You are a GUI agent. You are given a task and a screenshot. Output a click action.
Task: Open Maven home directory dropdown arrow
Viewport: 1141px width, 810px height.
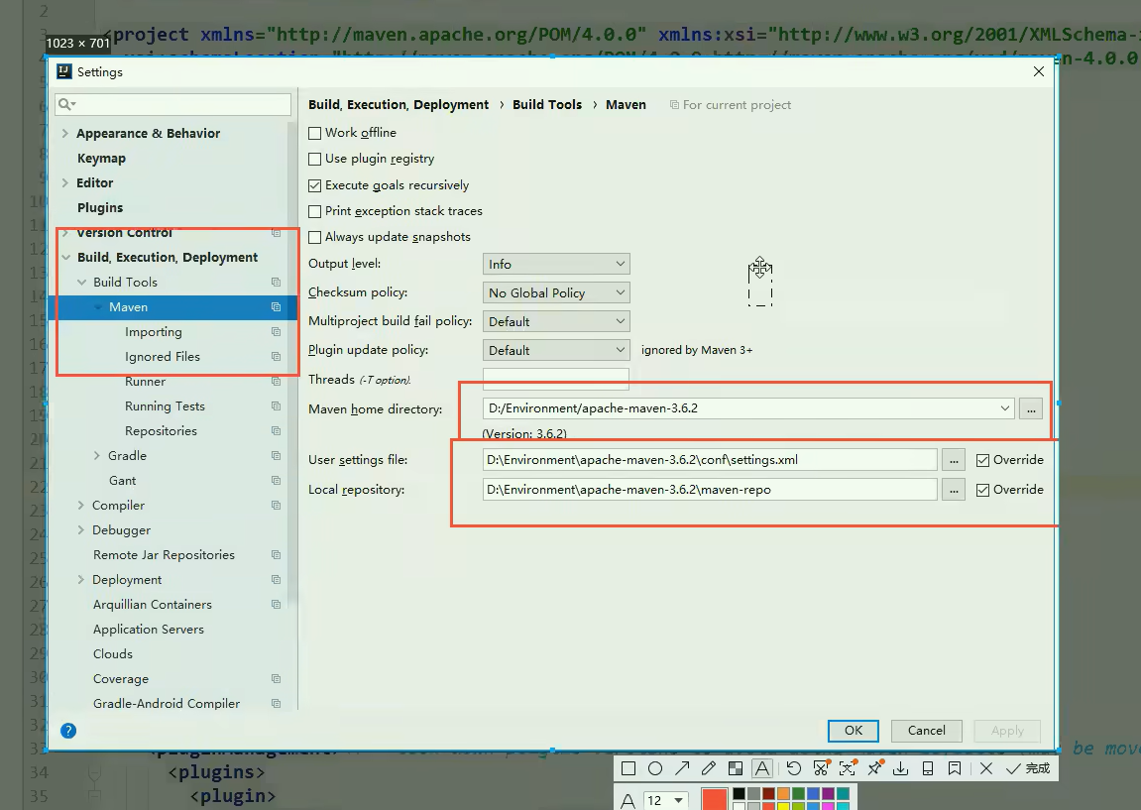(x=1005, y=408)
